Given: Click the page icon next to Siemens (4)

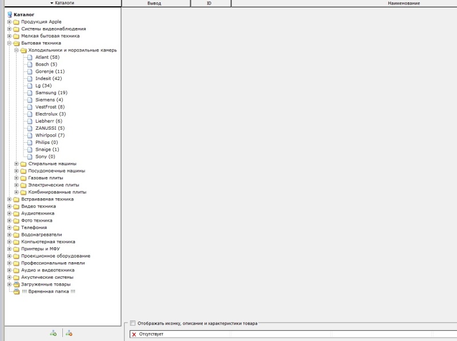Looking at the screenshot, I should point(30,100).
